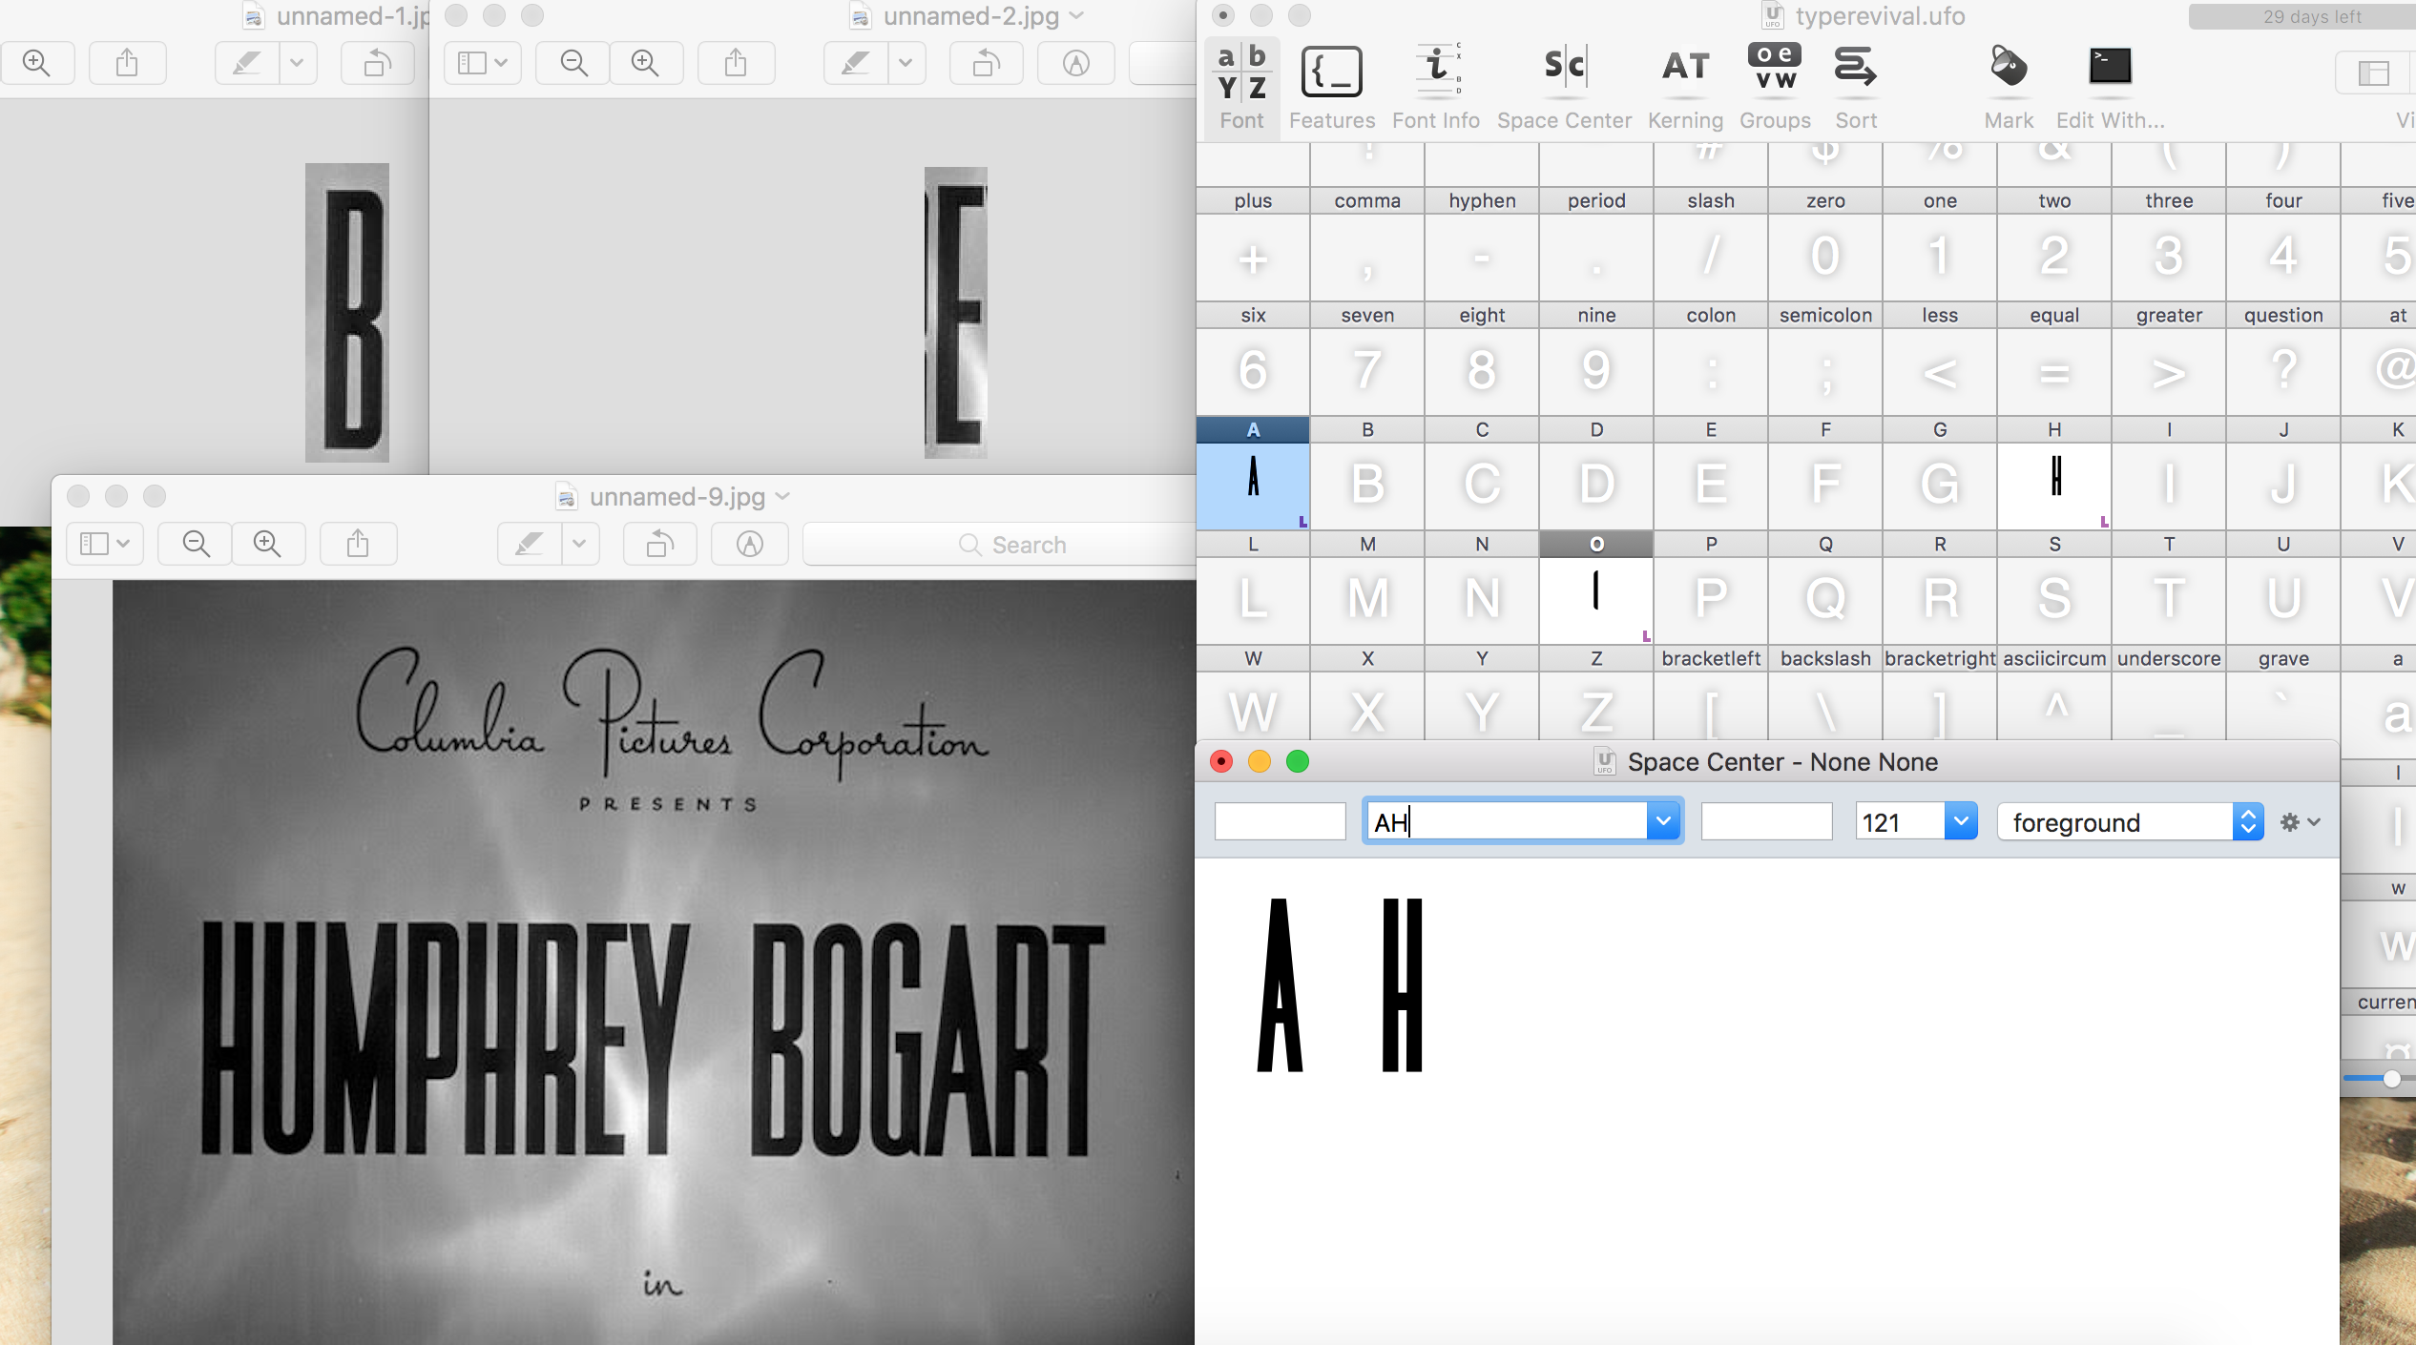This screenshot has width=2416, height=1345.
Task: Click the Search field in unnamed-9.jpg window
Action: click(1000, 544)
